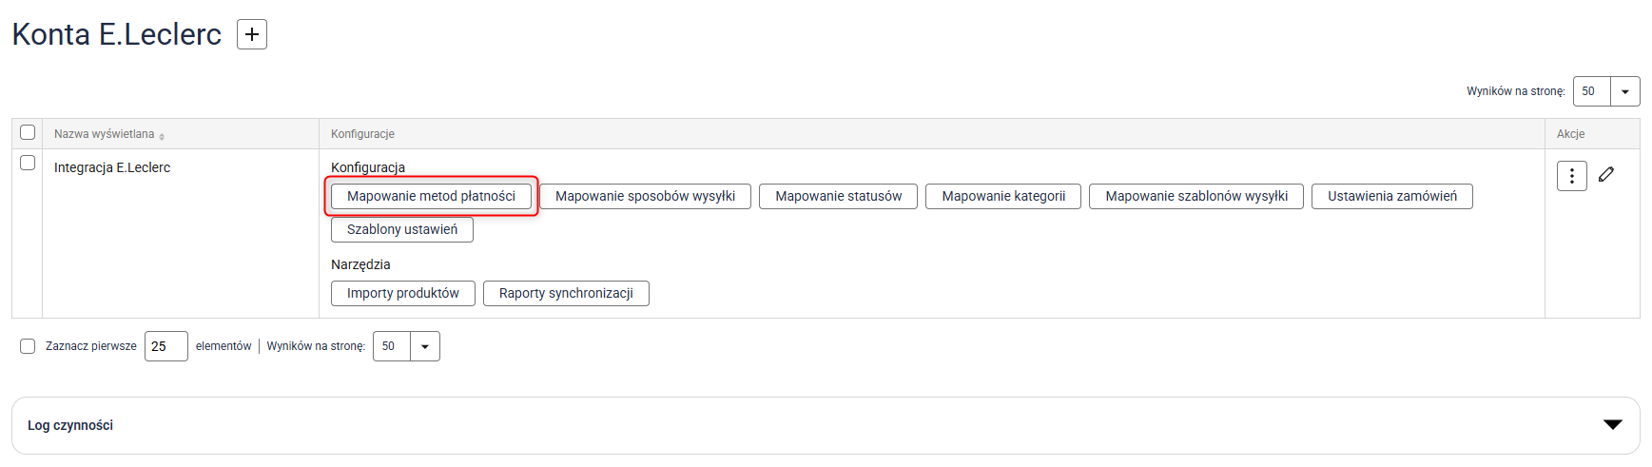1652x467 pixels.
Task: Click the pencil edit icon
Action: coord(1606,174)
